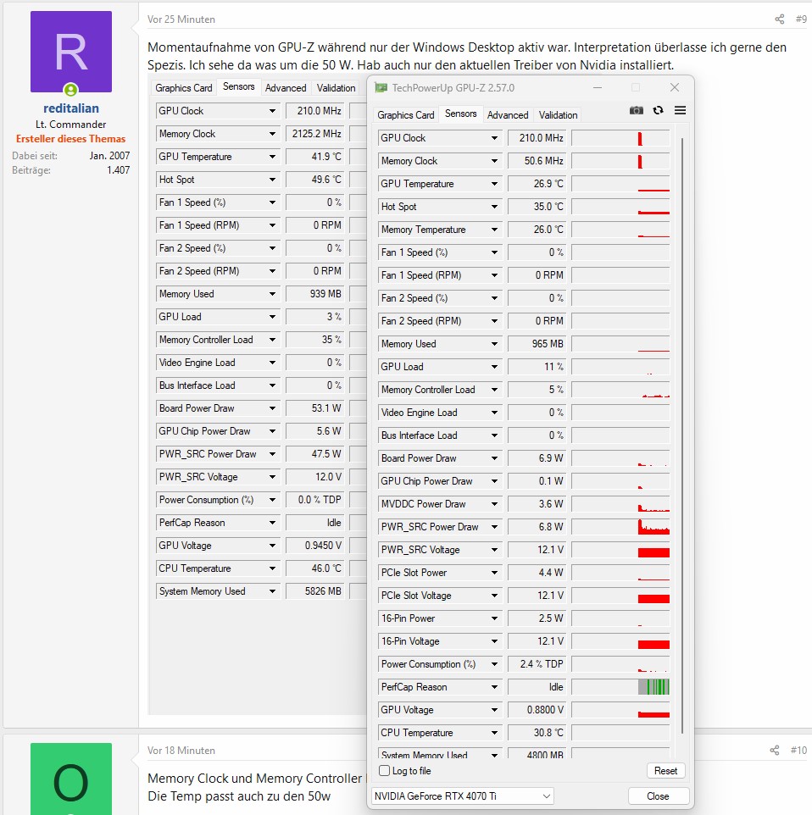
Task: Click the 965 MB Memory Used value
Action: click(x=537, y=344)
